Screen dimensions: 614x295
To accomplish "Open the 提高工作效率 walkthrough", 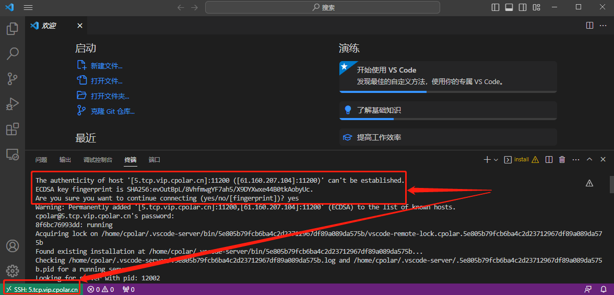I will [448, 137].
